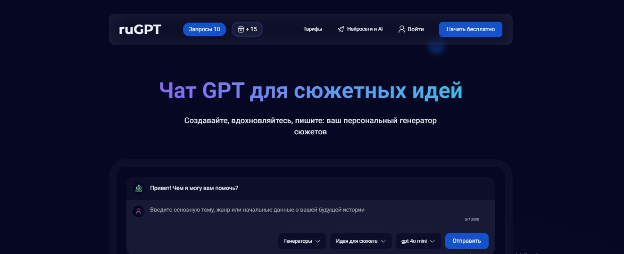
Task: Click the paper plane Telegram icon
Action: click(341, 29)
